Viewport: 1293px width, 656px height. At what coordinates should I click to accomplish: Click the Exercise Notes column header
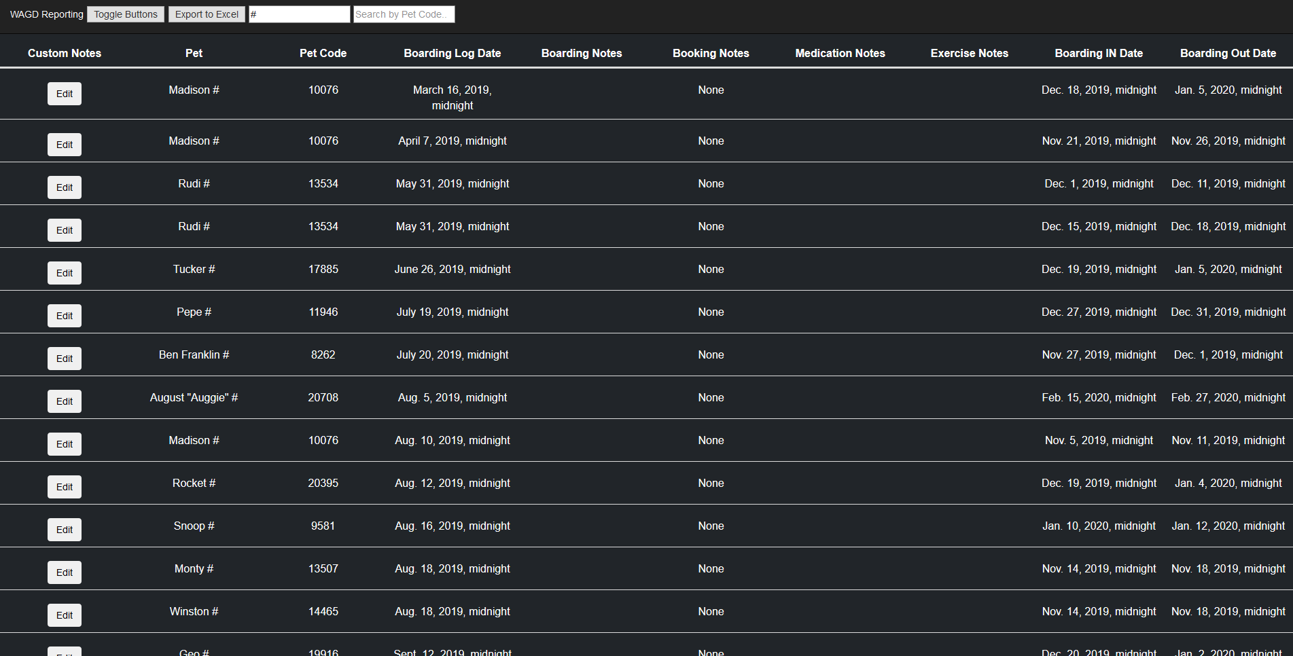[970, 53]
